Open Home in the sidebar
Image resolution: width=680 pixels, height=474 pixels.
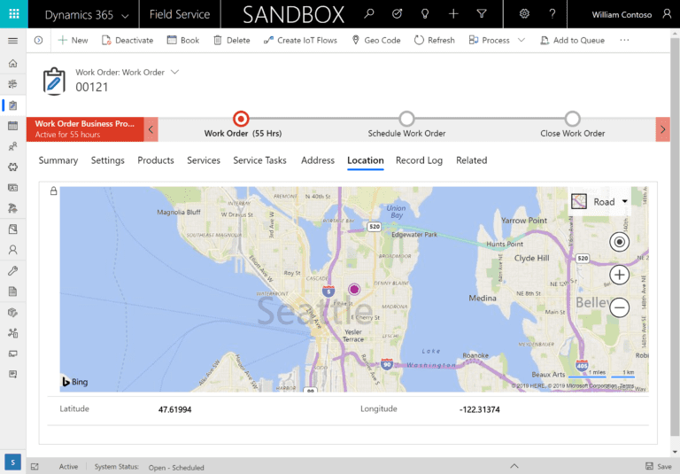click(x=13, y=64)
